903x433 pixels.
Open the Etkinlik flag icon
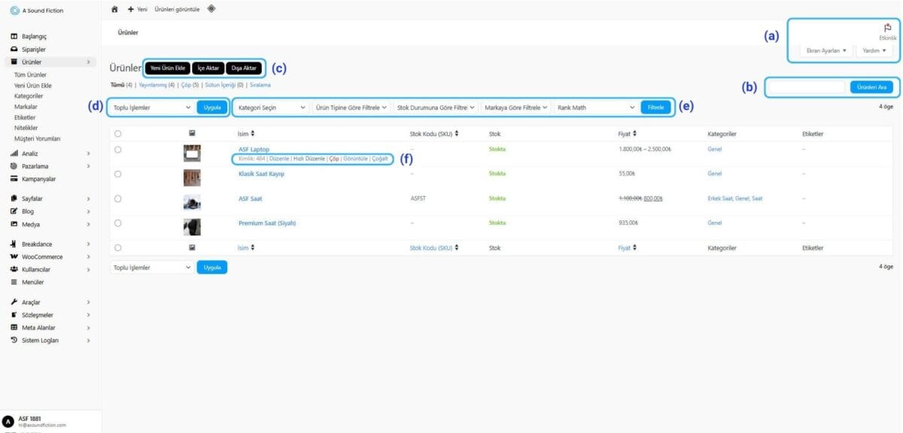pyautogui.click(x=888, y=28)
